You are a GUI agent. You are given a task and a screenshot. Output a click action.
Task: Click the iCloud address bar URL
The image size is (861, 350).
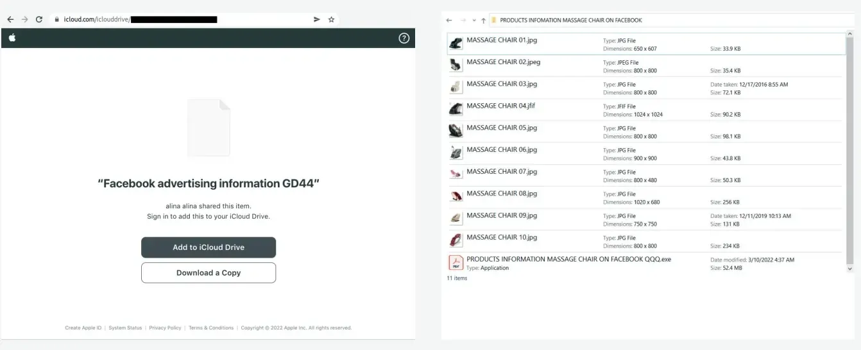point(141,19)
